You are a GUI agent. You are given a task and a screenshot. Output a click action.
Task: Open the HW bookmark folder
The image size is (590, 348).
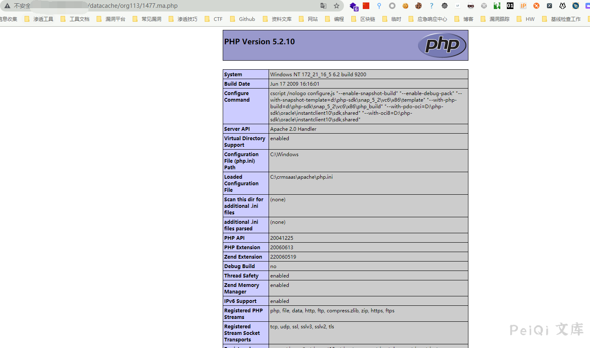526,19
